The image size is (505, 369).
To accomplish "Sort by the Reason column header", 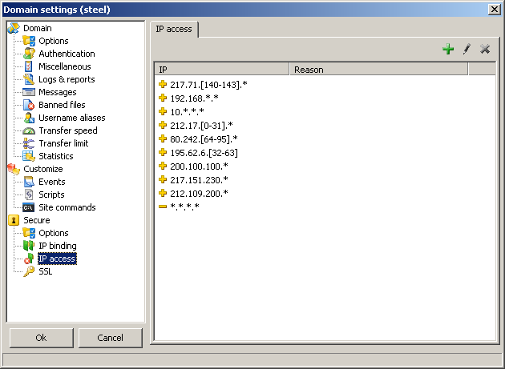I will [378, 70].
